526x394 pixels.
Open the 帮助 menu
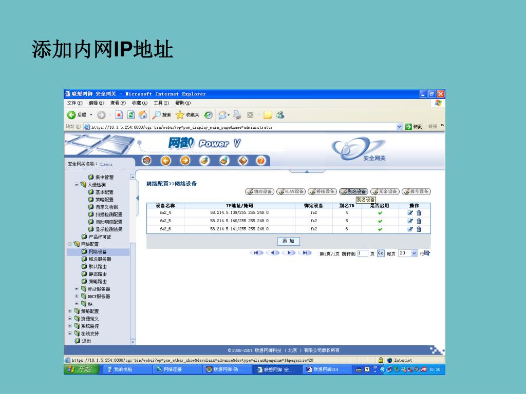(183, 103)
